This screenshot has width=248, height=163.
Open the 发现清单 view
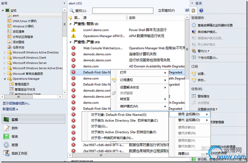pyautogui.click(x=18, y=31)
